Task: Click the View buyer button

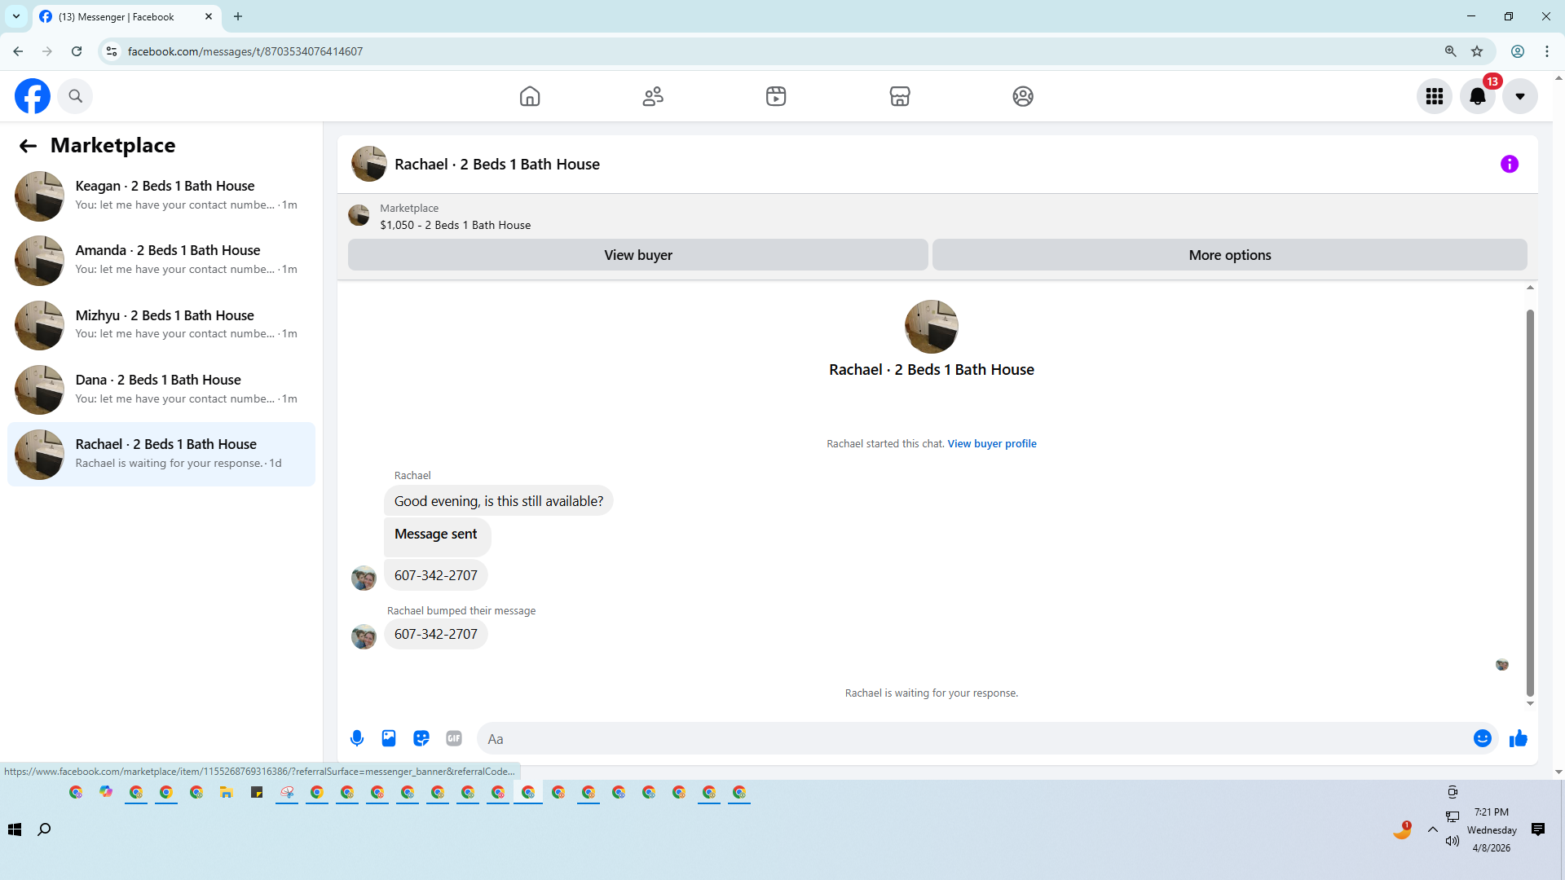Action: pos(637,255)
